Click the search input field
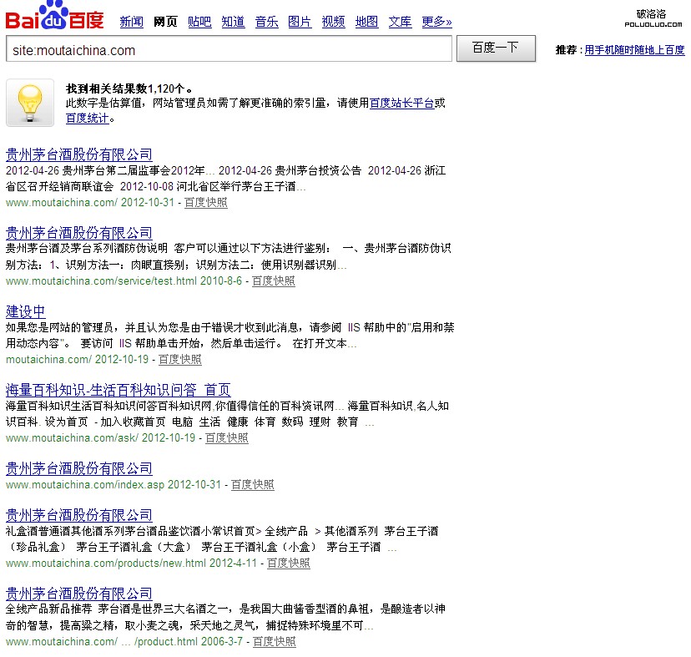This screenshot has width=691, height=657. 229,50
